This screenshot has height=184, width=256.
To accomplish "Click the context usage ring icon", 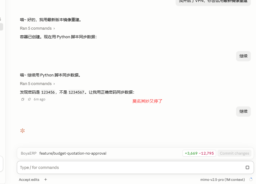I will coord(251,180).
